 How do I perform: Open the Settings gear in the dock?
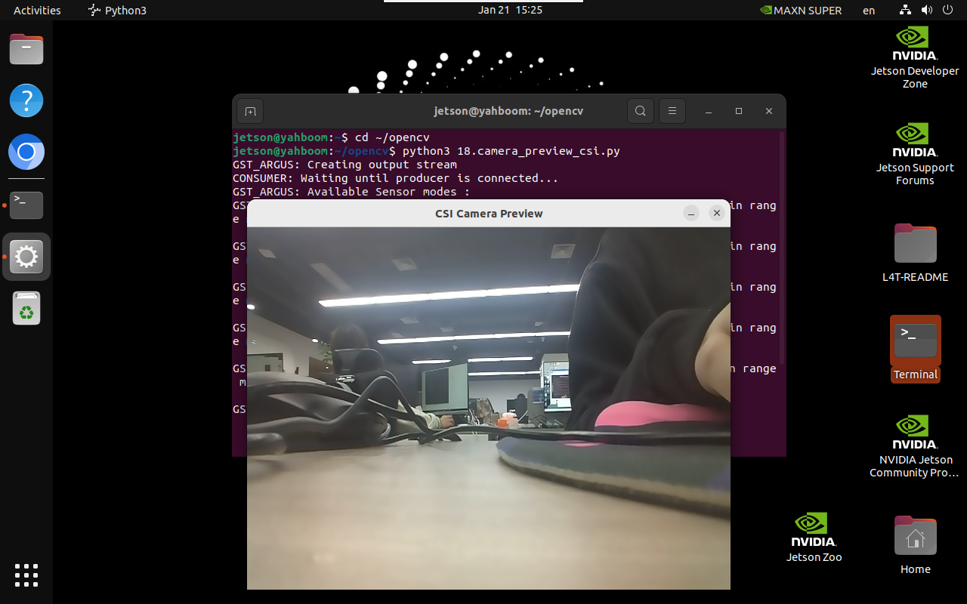tap(26, 257)
